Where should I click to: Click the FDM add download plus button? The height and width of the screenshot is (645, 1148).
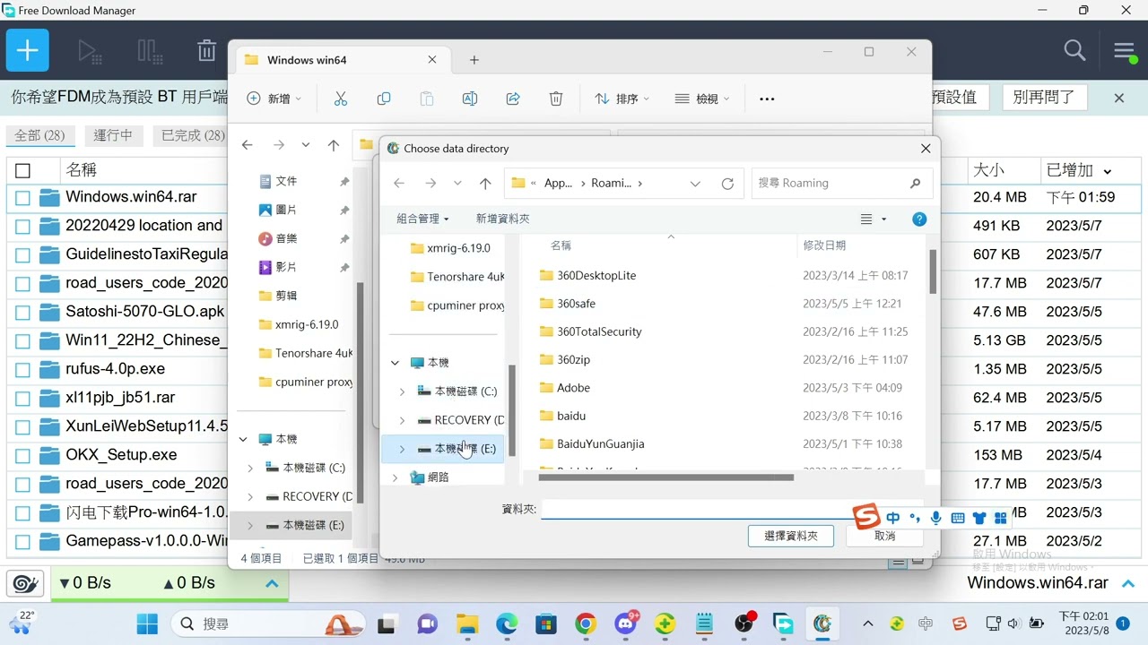[28, 50]
